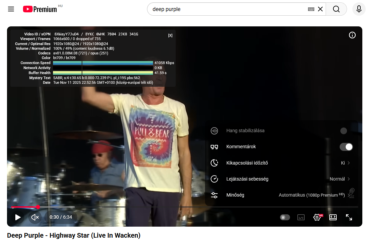Viewport: 367px width, 241px height.
Task: Enter full screen mode
Action: click(349, 217)
